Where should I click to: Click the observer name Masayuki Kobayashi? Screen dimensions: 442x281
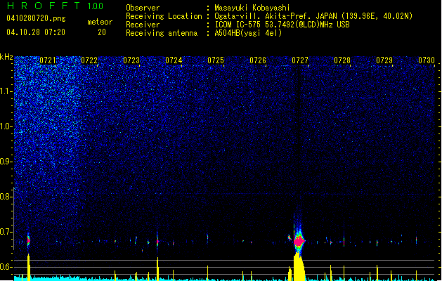(x=252, y=8)
